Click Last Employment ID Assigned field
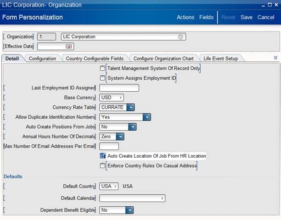Viewport: 281px width, 220px height. [119, 88]
